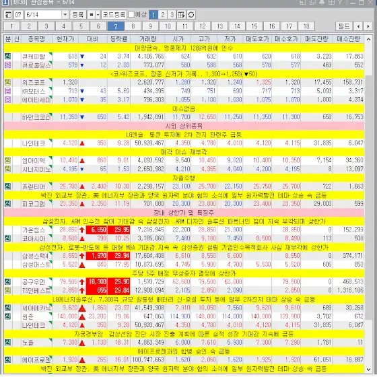377x377 pixels.
Task: Switch to group tab 10
Action: 168,26
